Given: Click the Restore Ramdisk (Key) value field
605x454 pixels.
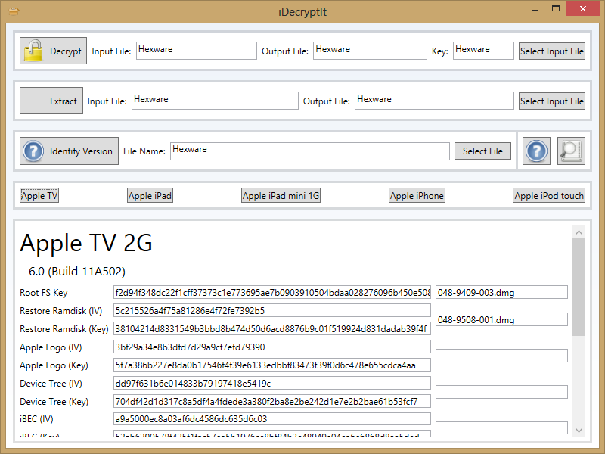Looking at the screenshot, I should point(272,329).
